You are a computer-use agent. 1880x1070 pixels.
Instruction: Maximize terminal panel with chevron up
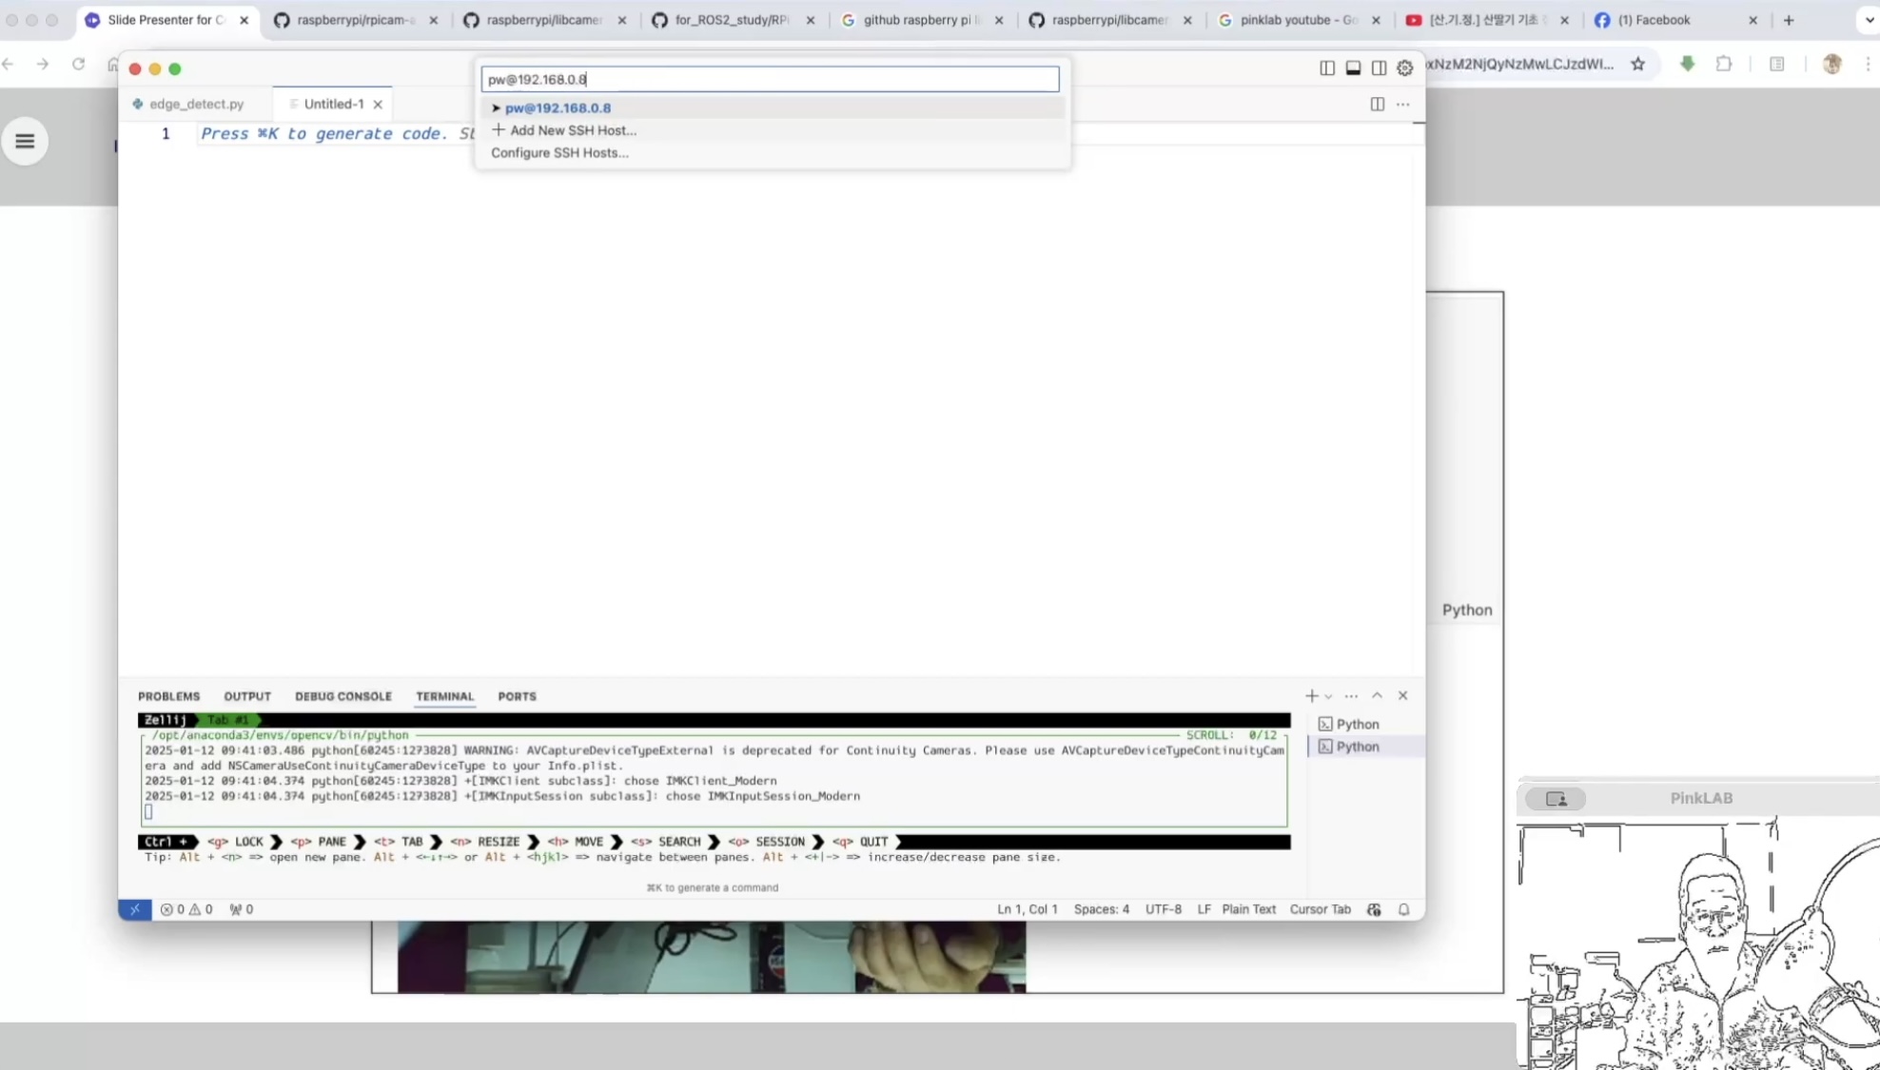(x=1377, y=695)
